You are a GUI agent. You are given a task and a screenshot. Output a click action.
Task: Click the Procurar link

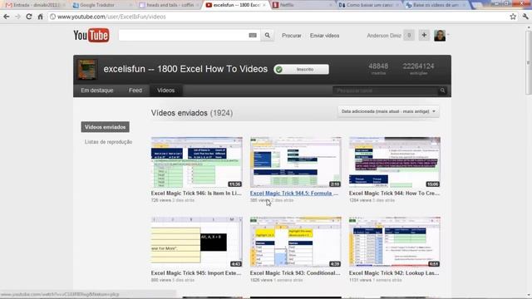[x=292, y=36]
